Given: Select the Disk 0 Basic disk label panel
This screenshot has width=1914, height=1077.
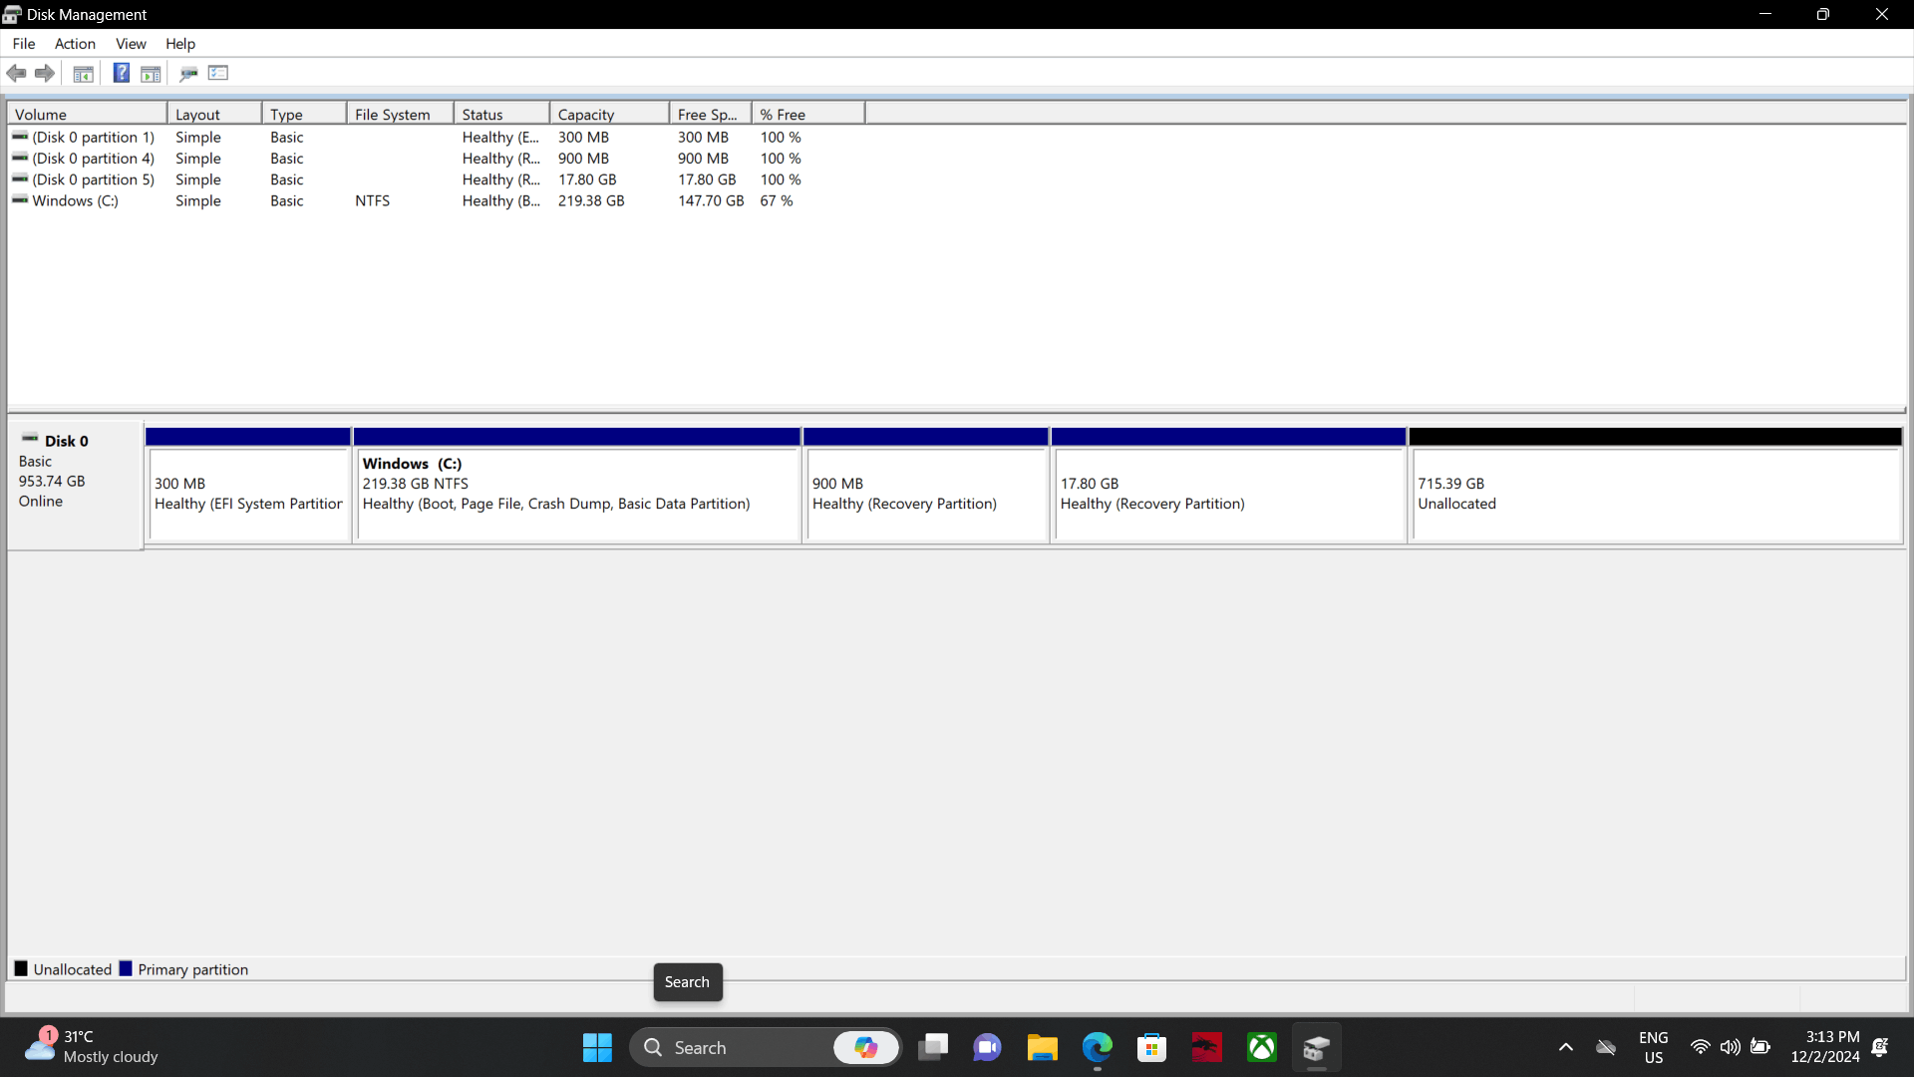Looking at the screenshot, I should coord(76,485).
